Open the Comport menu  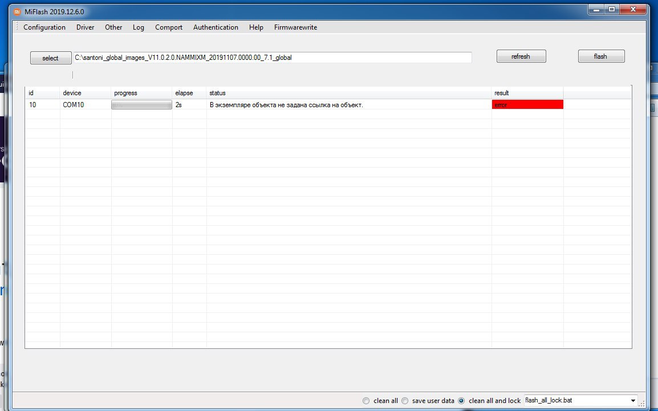click(x=169, y=27)
